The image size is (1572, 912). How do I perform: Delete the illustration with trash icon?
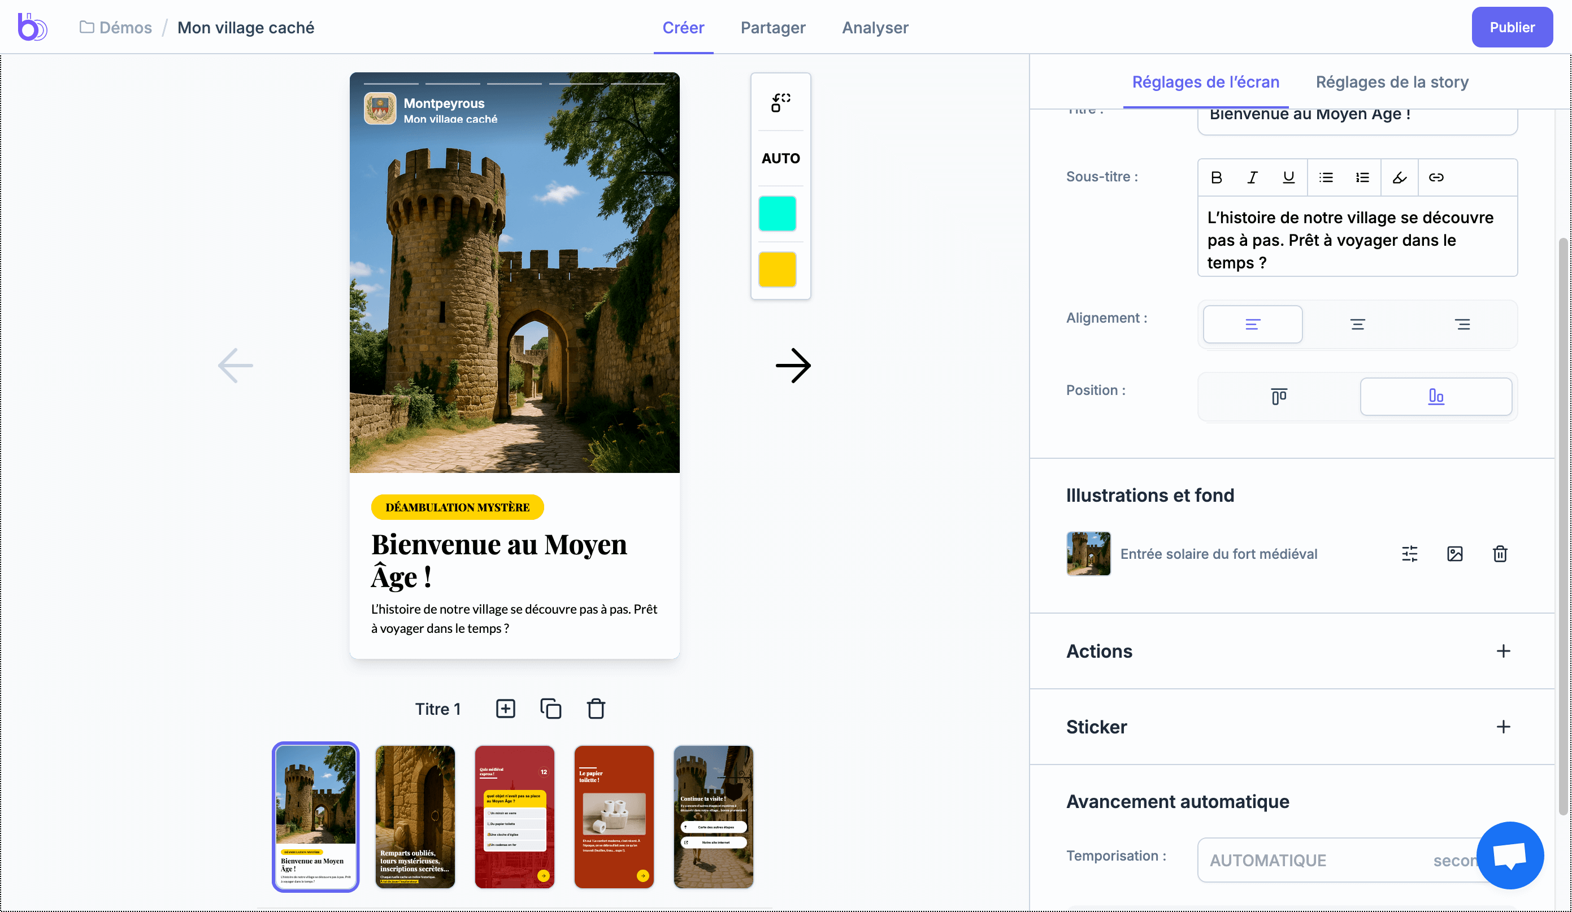1500,553
